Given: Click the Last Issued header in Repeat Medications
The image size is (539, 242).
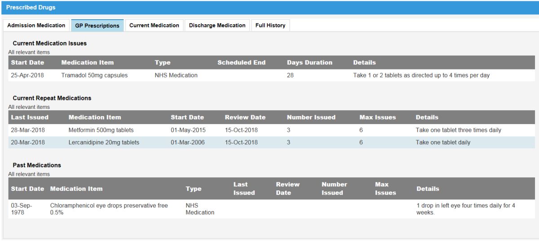Looking at the screenshot, I should [30, 117].
